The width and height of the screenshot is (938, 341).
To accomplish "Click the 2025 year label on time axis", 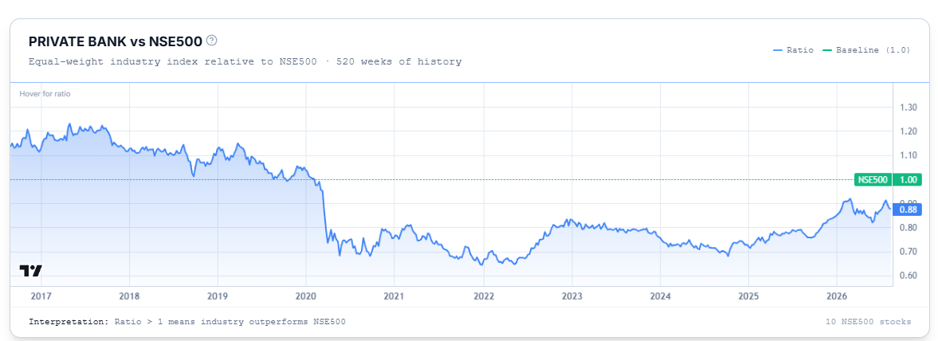I will [748, 296].
